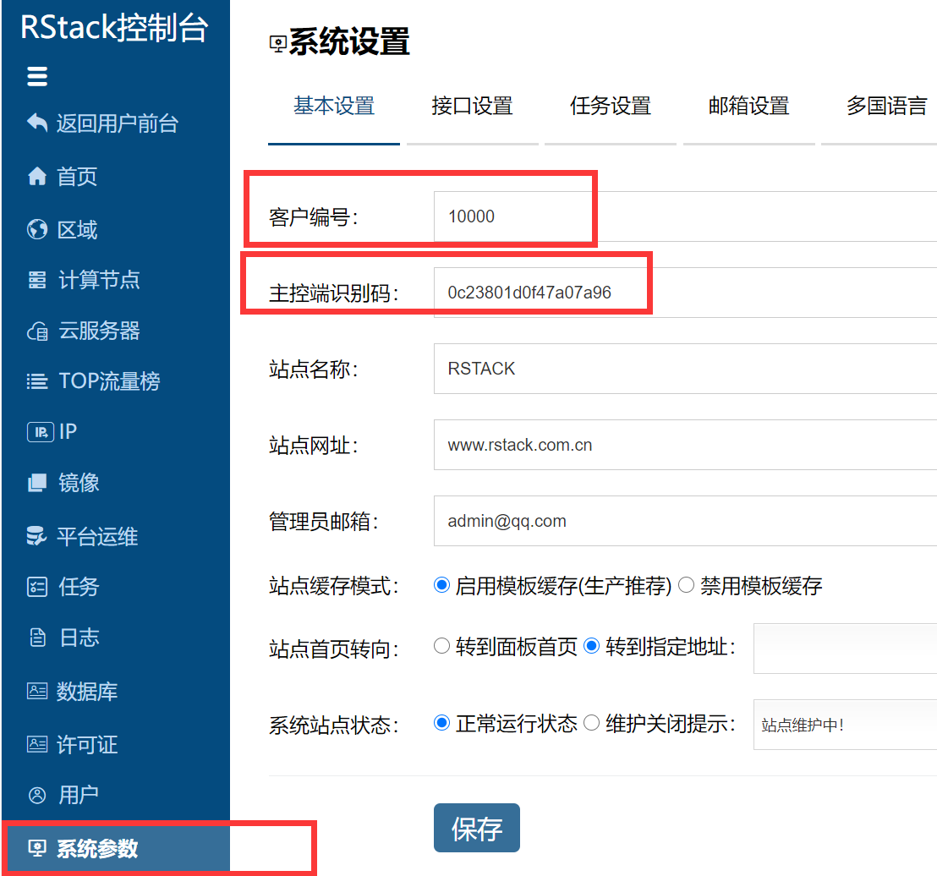Open 平台运维 sidebar item
Image resolution: width=937 pixels, height=876 pixels.
tap(96, 537)
